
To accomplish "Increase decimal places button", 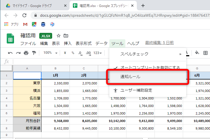I will tap(88, 53).
